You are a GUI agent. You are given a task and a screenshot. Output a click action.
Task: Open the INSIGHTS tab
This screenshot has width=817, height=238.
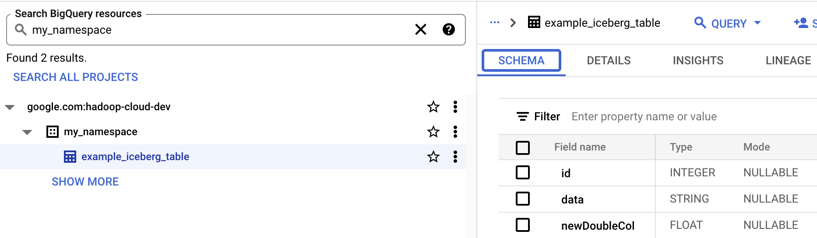click(698, 60)
